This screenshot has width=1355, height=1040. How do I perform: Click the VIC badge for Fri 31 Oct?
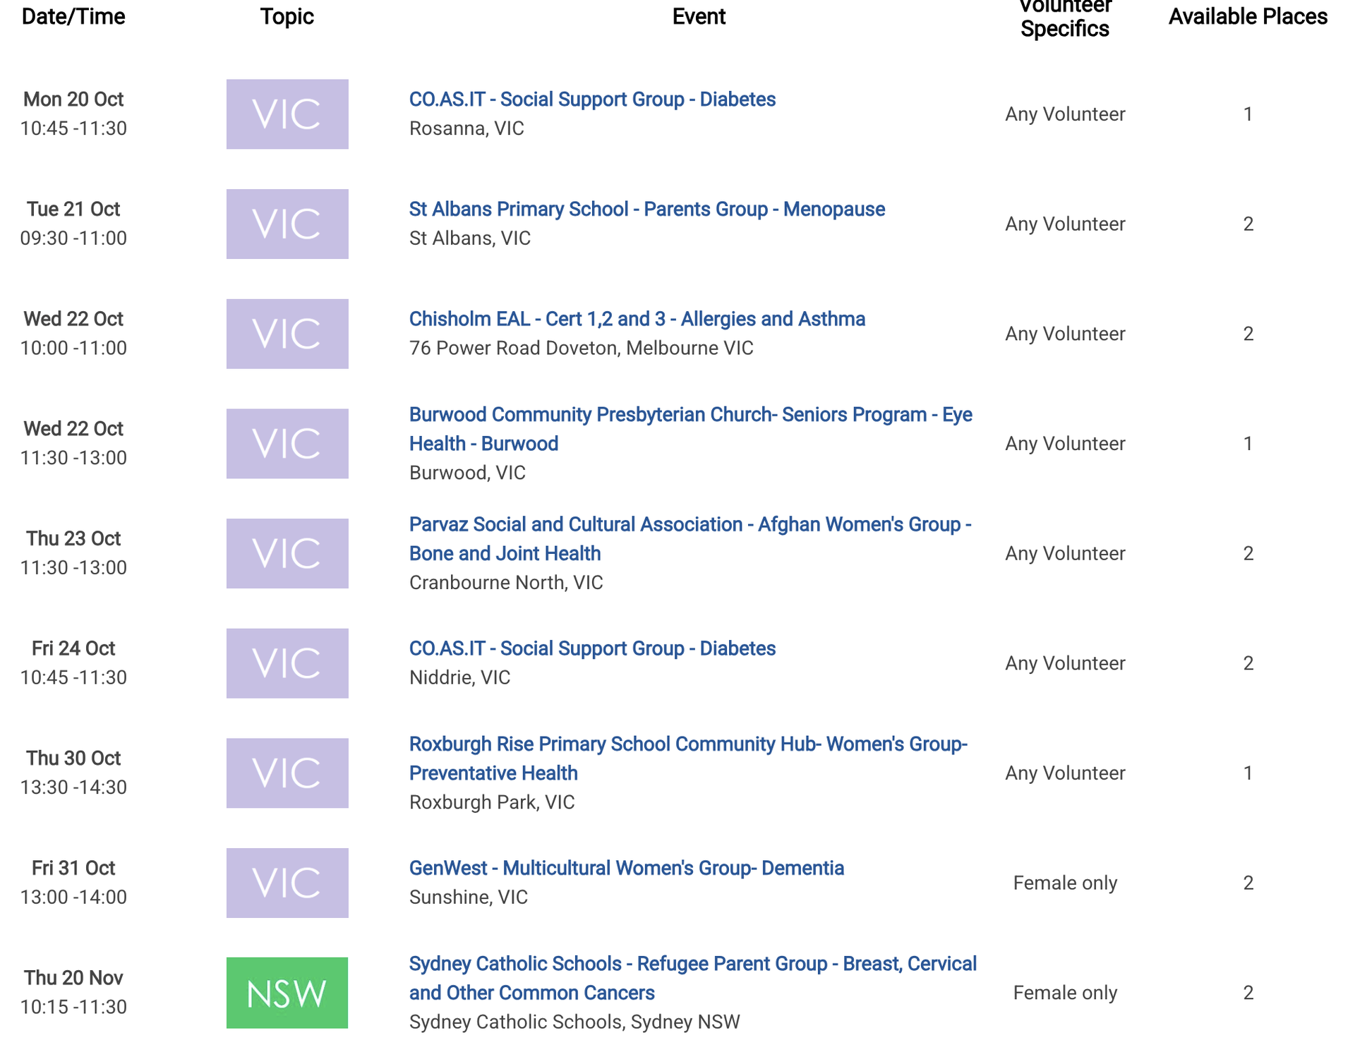pyautogui.click(x=287, y=883)
